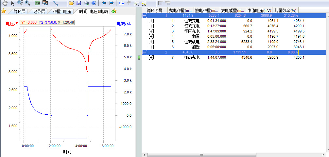Select cycle 2 charge capacity 4340.6
Viewport: 329px width, 157px height.
188,52
